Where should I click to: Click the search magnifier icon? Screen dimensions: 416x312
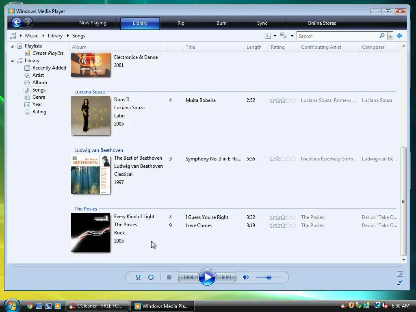point(382,36)
